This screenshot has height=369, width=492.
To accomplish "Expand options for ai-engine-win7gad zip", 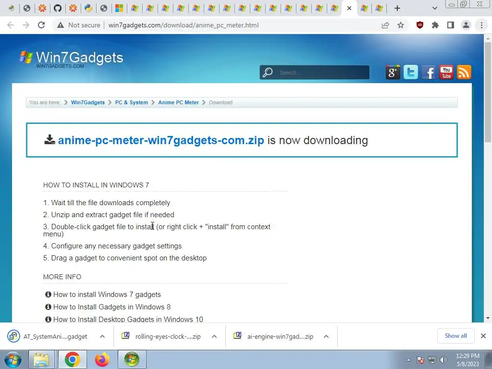I will click(x=326, y=336).
